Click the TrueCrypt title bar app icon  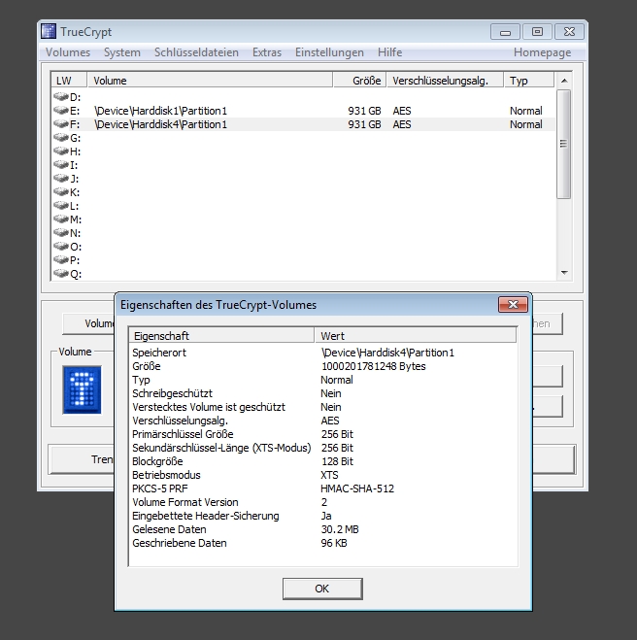[x=49, y=31]
